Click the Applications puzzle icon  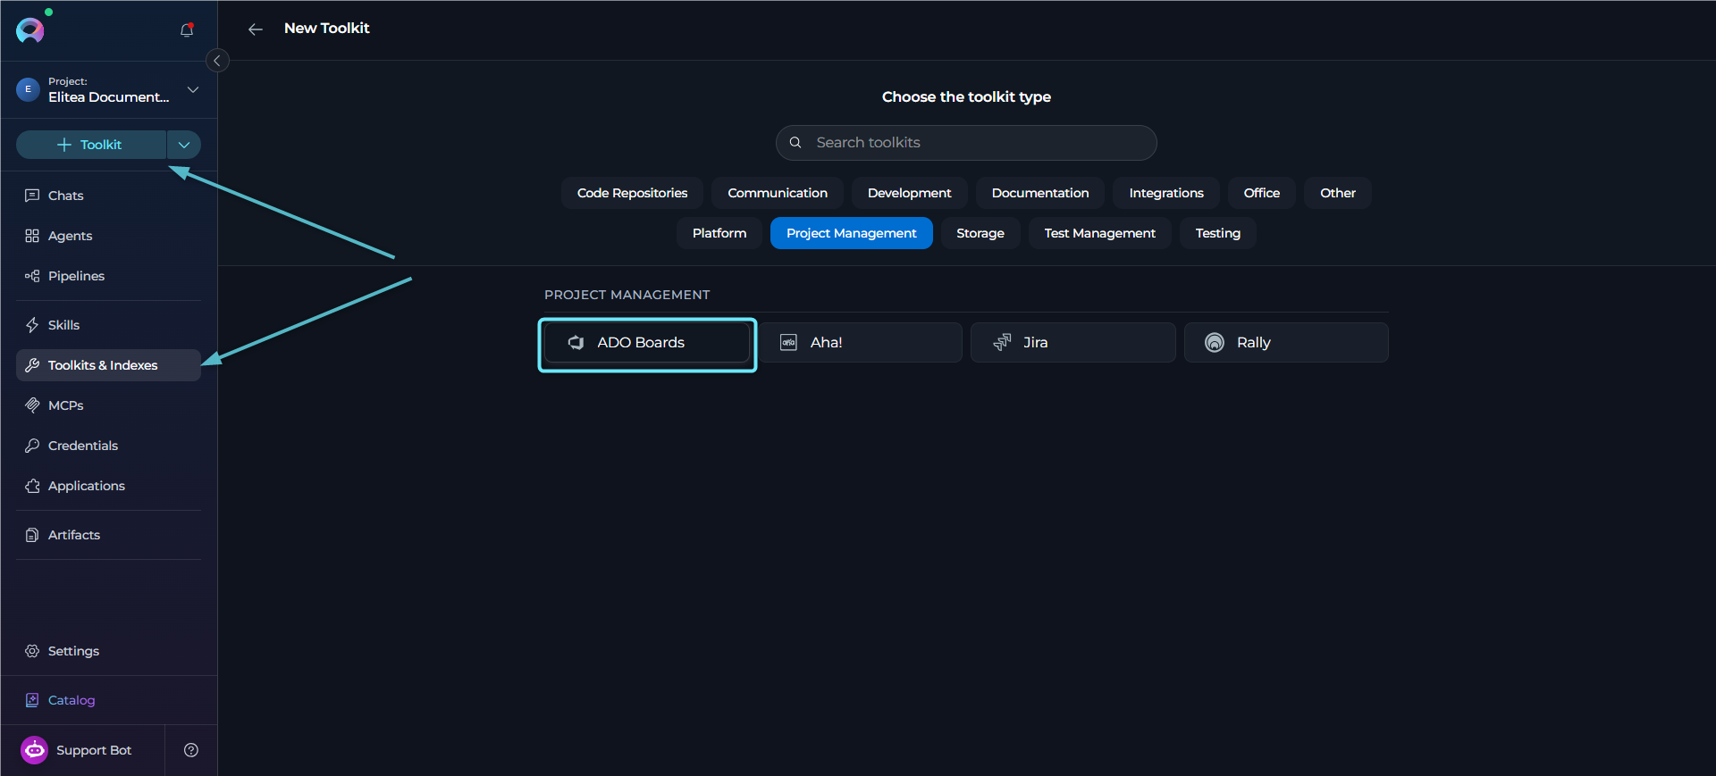tap(32, 486)
